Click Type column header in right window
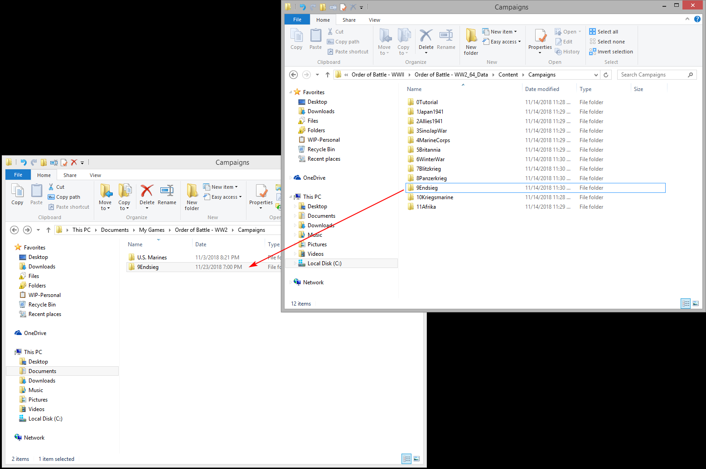706x469 pixels. pos(585,89)
